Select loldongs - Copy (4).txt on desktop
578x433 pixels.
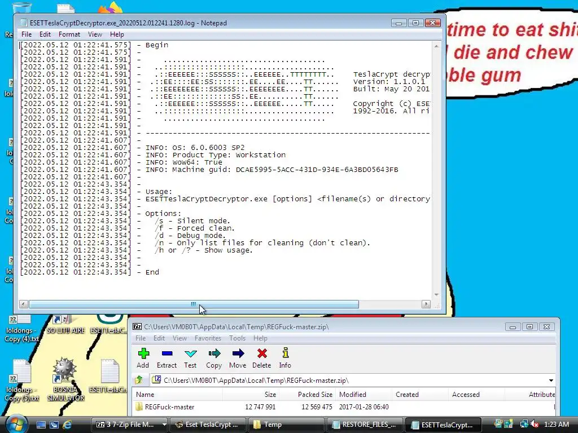(21, 329)
